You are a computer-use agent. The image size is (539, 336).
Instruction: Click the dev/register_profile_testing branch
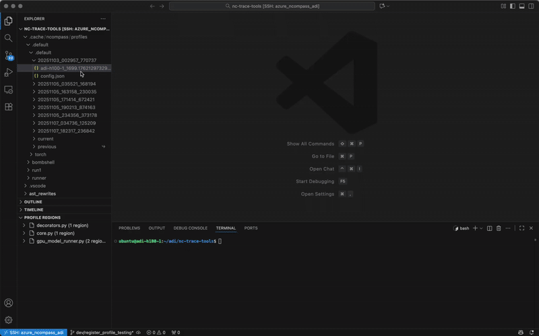pyautogui.click(x=102, y=332)
